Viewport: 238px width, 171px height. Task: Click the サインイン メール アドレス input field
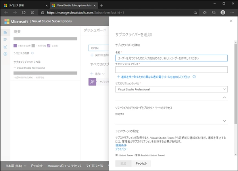(171, 70)
